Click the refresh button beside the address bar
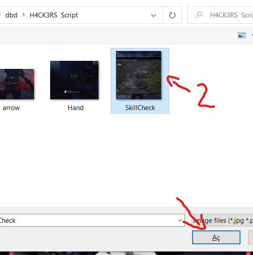 click(x=172, y=15)
